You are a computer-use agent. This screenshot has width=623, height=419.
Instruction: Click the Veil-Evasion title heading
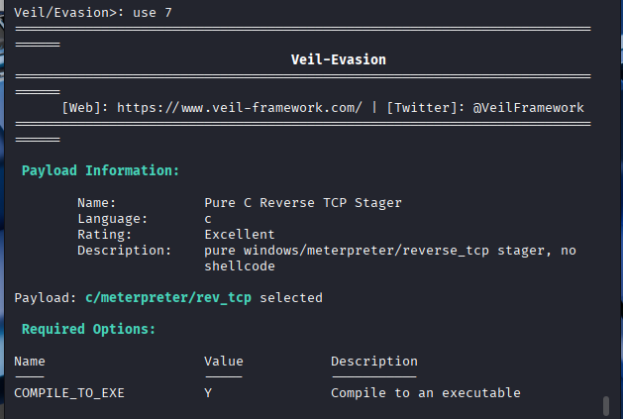coord(338,59)
